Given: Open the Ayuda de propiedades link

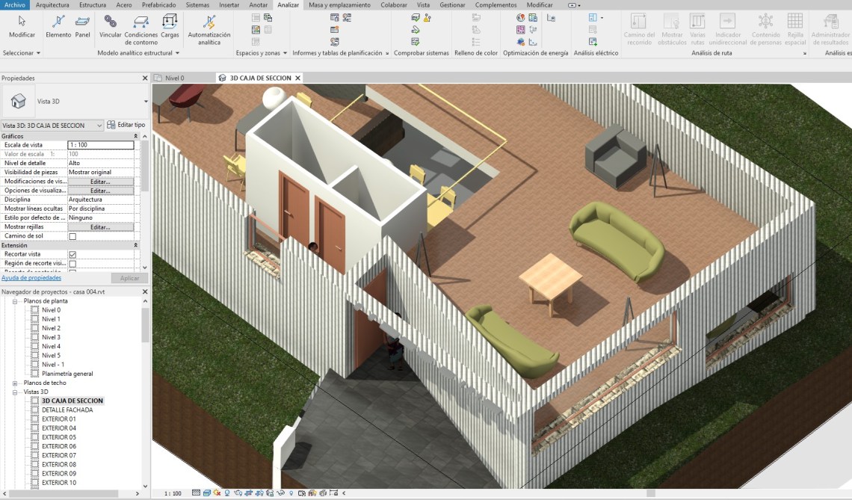Looking at the screenshot, I should pos(31,278).
